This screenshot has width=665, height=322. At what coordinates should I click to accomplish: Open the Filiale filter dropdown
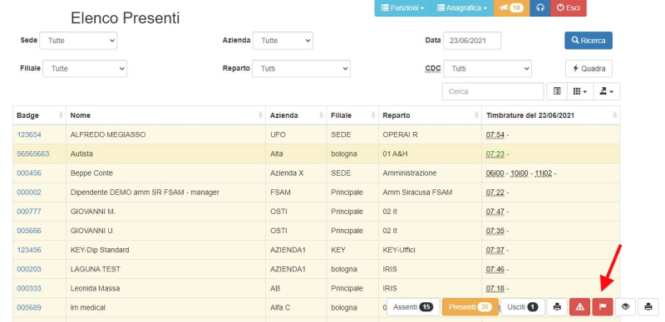pyautogui.click(x=85, y=69)
